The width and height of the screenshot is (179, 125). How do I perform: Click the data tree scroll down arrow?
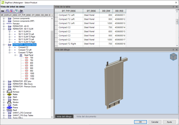tap(52, 117)
